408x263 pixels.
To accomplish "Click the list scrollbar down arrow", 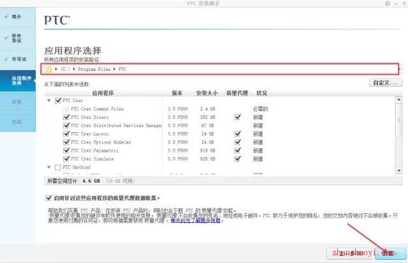I will point(398,170).
